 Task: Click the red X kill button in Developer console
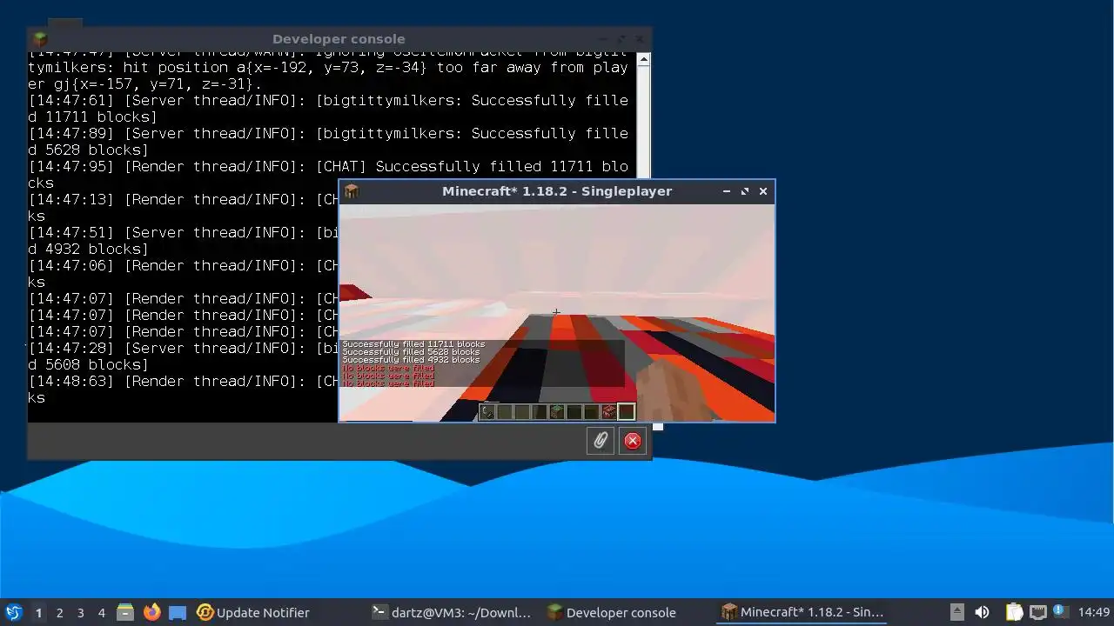click(x=633, y=441)
